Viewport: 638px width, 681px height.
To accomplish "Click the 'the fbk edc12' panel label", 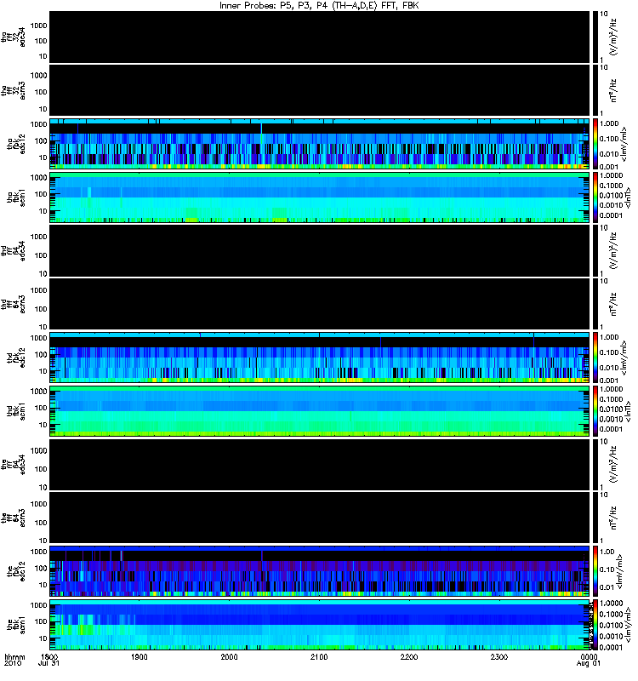I will click(16, 571).
